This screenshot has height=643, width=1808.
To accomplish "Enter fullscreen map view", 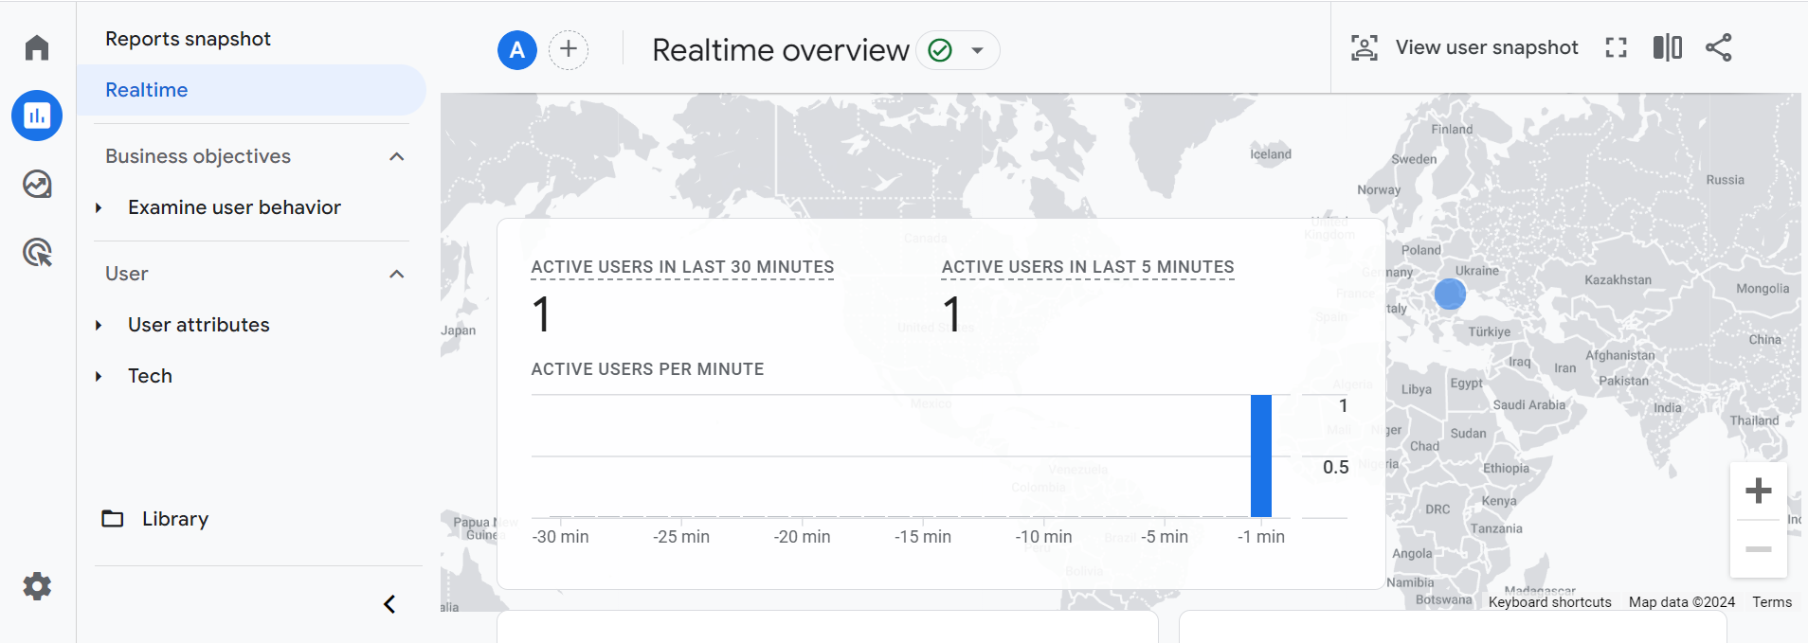I will (1617, 47).
